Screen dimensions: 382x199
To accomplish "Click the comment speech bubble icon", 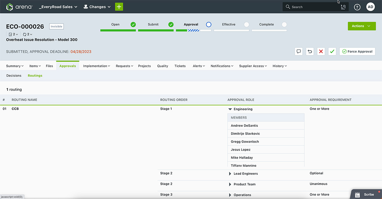I will pyautogui.click(x=299, y=52).
